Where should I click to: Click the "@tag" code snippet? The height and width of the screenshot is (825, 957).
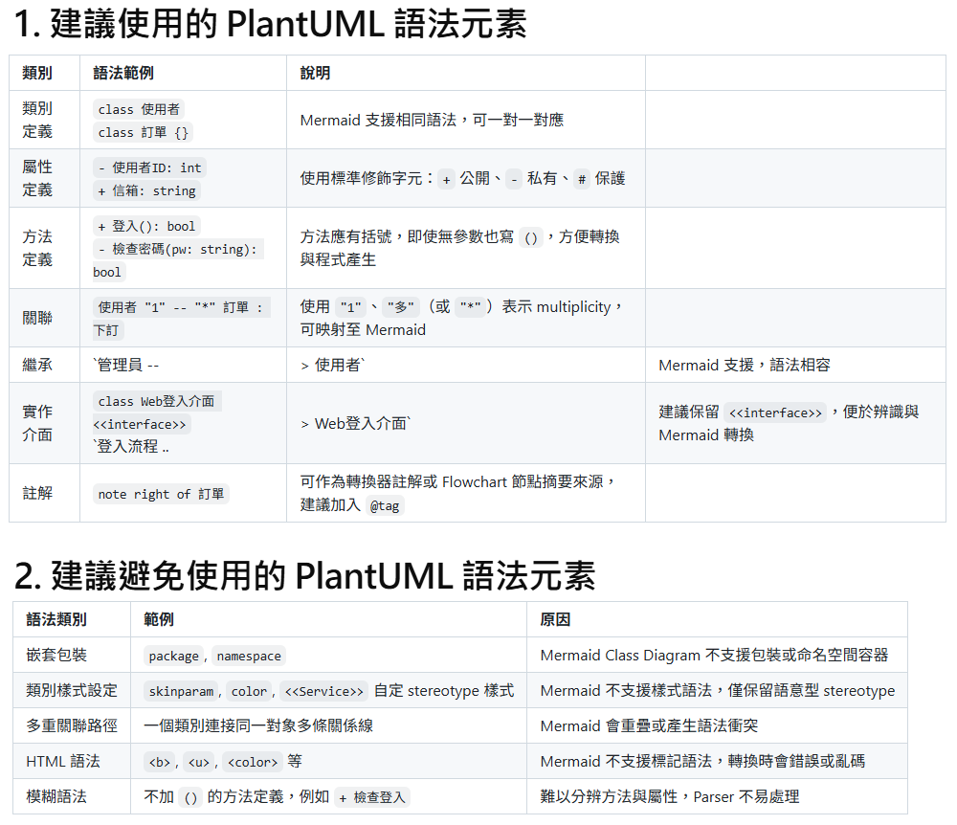(x=385, y=506)
